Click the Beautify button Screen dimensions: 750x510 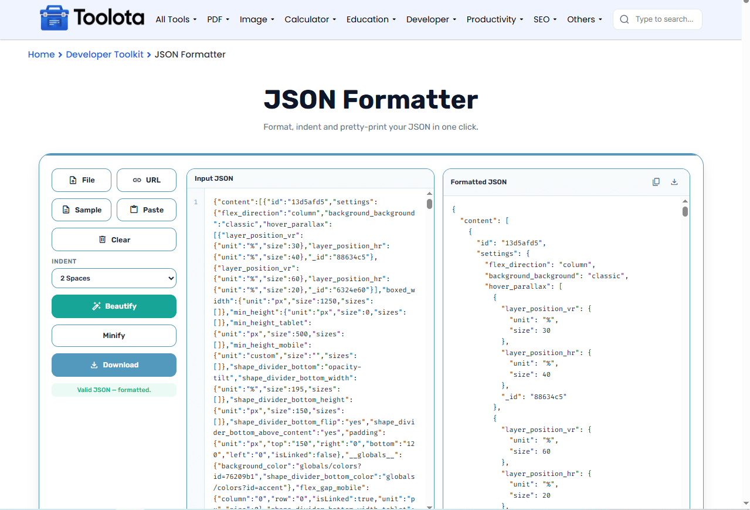pyautogui.click(x=114, y=306)
